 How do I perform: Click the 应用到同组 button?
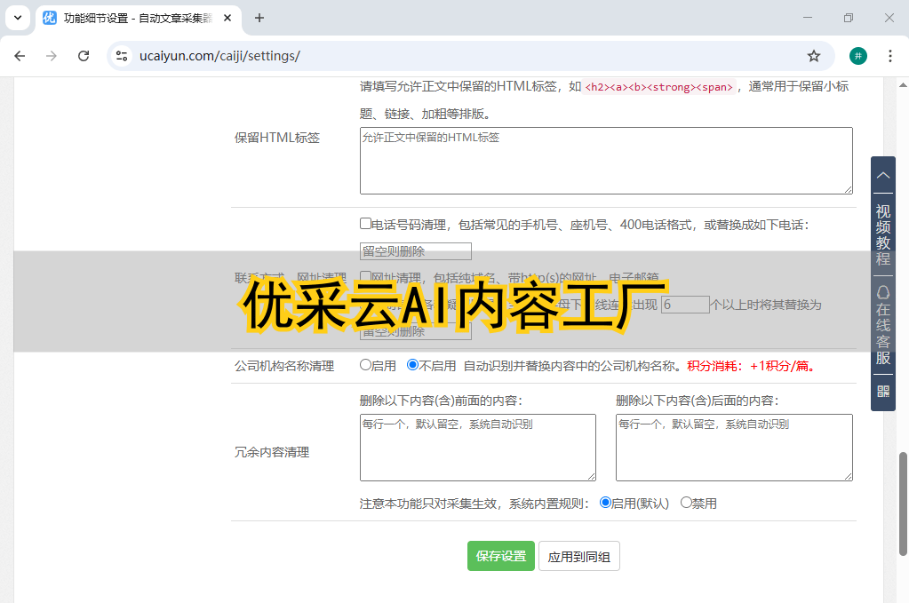[x=578, y=556]
